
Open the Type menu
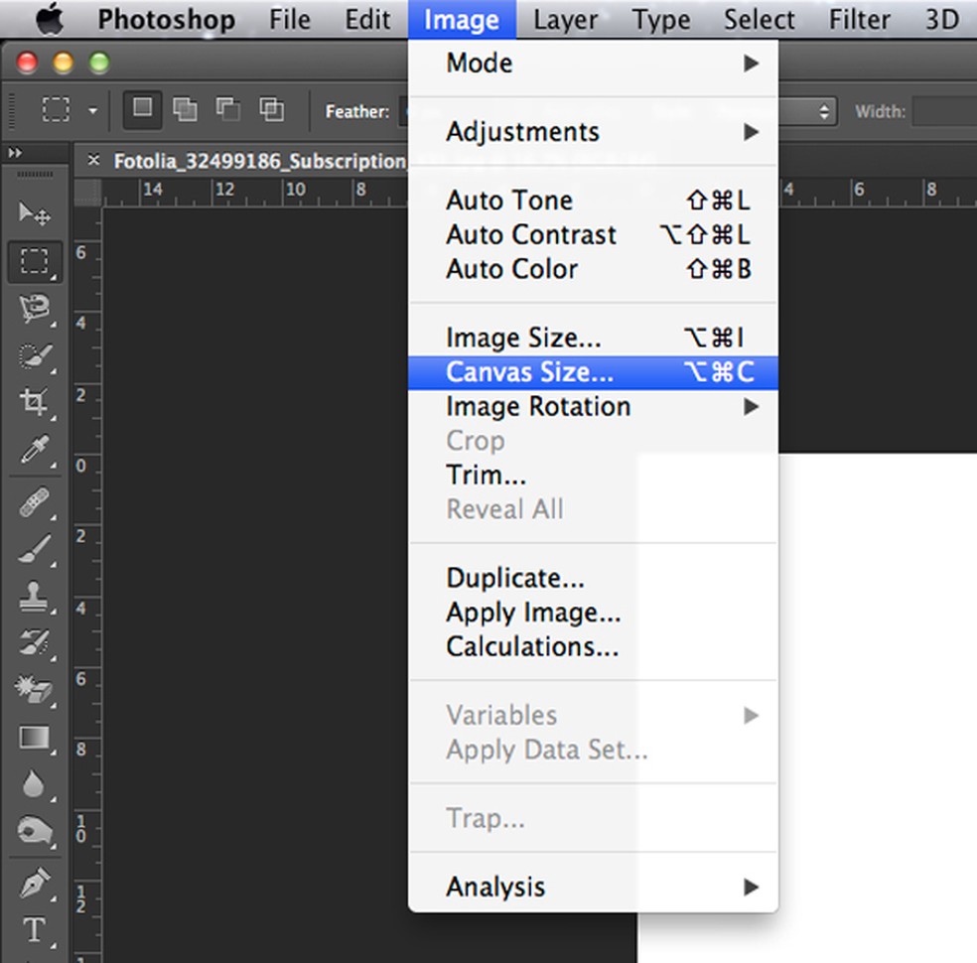(661, 19)
